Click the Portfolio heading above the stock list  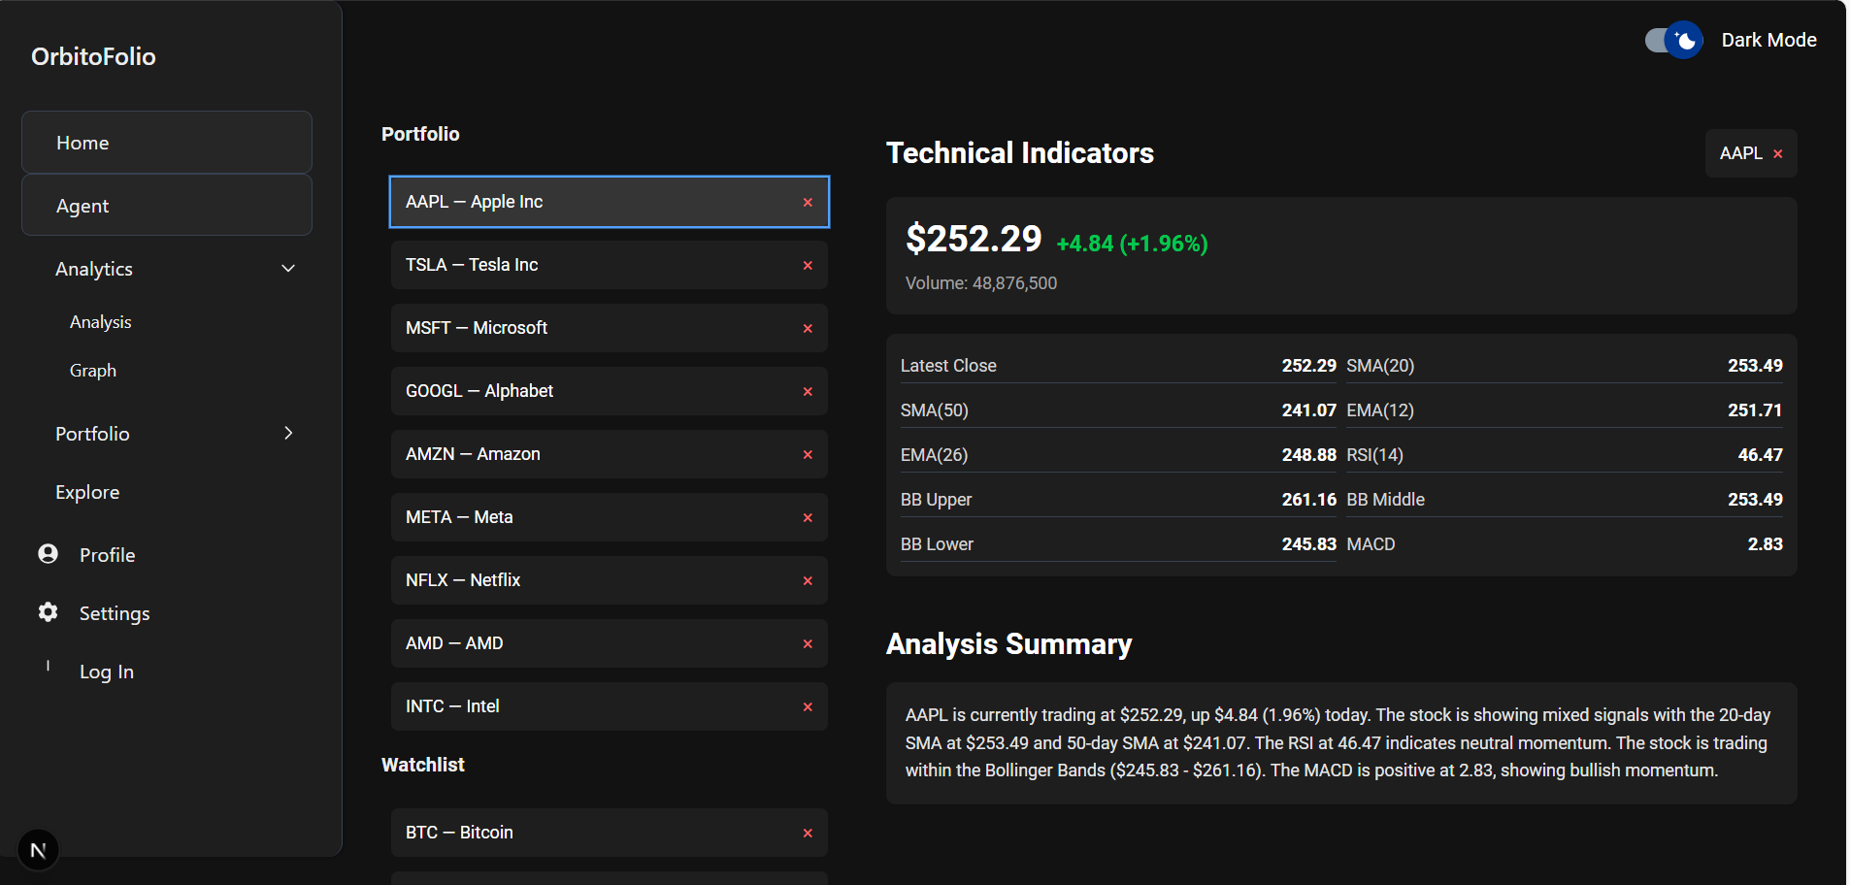click(x=420, y=134)
